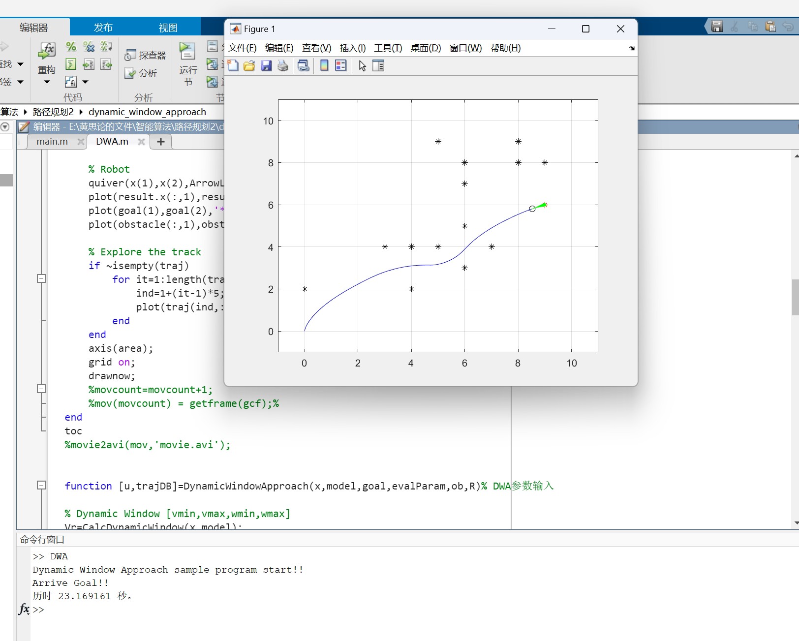Click Print Figure icon in Figure 1
The height and width of the screenshot is (641, 799).
click(283, 65)
